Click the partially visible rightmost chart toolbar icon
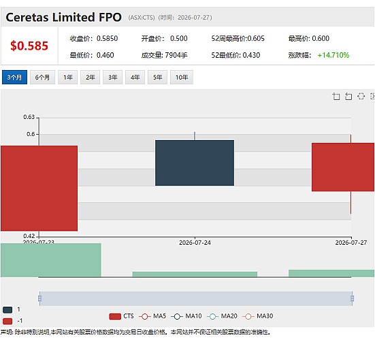 click(x=372, y=96)
